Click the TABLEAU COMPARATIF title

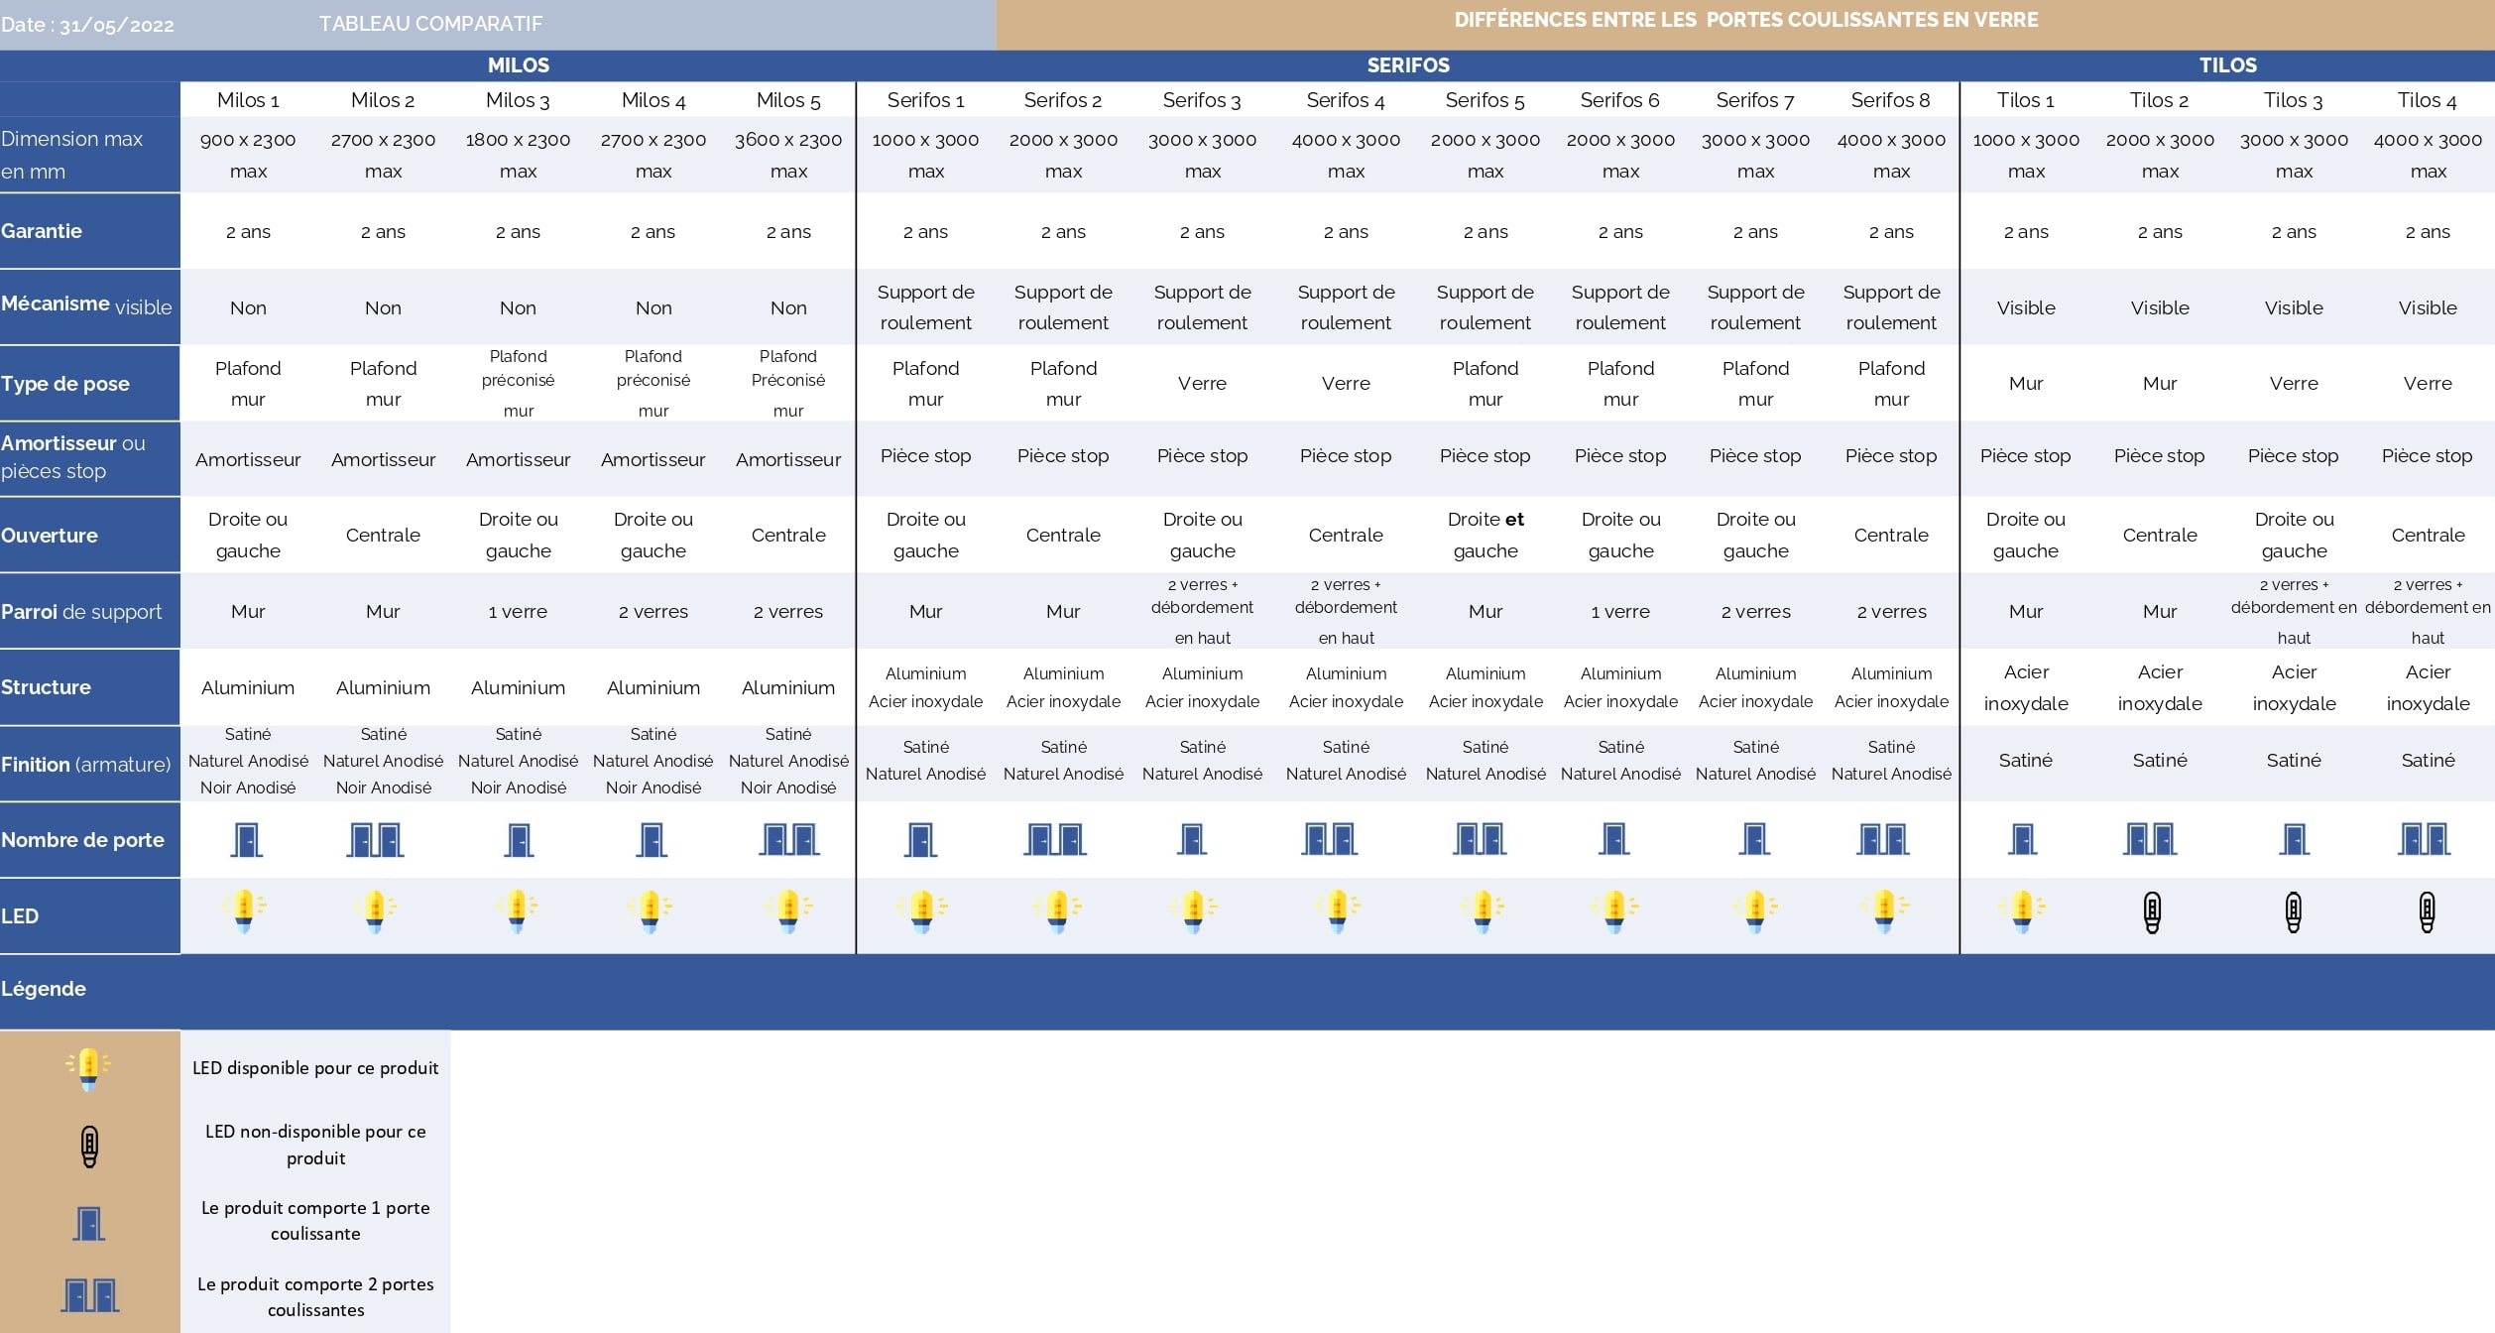430,24
